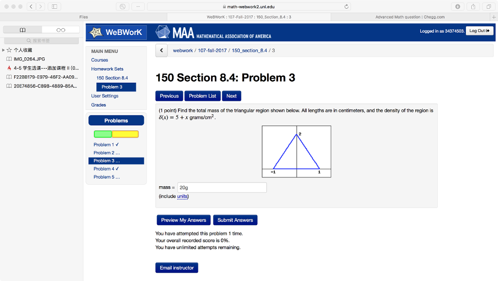Click the browser back arrow

coord(31,6)
